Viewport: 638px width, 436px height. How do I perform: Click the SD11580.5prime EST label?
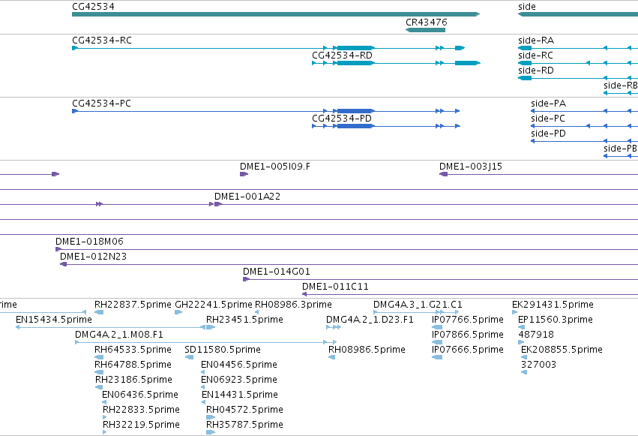223,350
